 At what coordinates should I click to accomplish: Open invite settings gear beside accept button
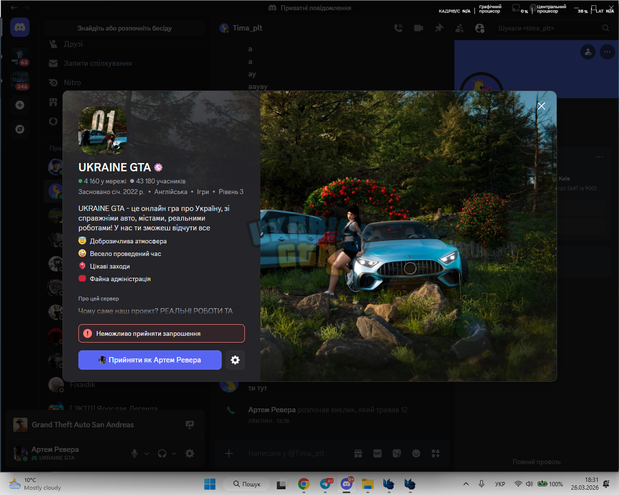tap(235, 360)
